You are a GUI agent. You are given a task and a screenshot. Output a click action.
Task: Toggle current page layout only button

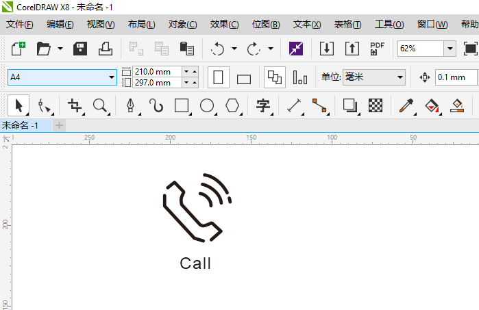(300, 77)
